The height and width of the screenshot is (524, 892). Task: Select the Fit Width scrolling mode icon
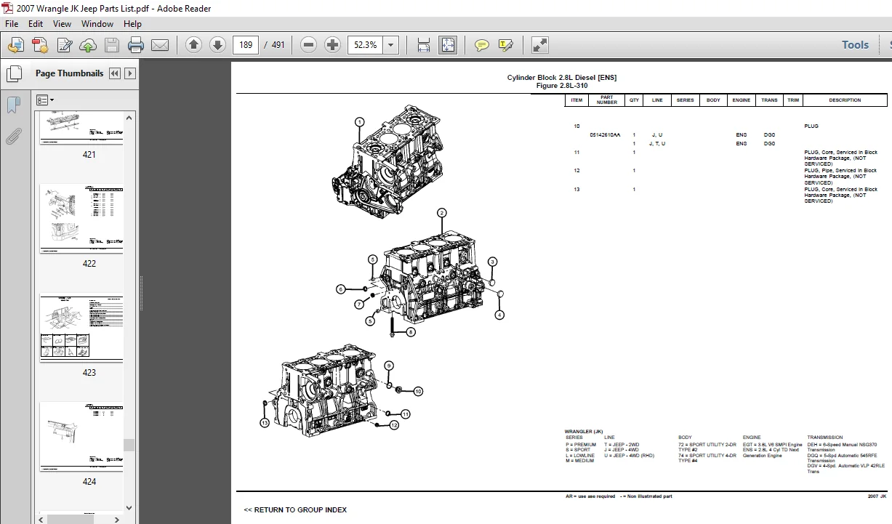424,45
